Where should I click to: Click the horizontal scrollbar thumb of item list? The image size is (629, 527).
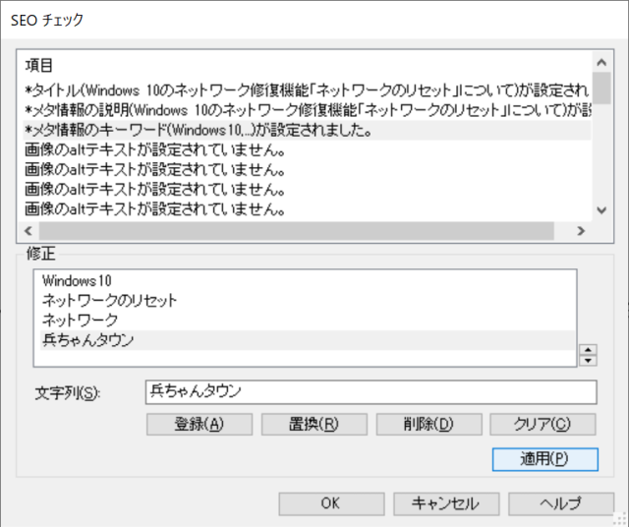click(x=296, y=231)
